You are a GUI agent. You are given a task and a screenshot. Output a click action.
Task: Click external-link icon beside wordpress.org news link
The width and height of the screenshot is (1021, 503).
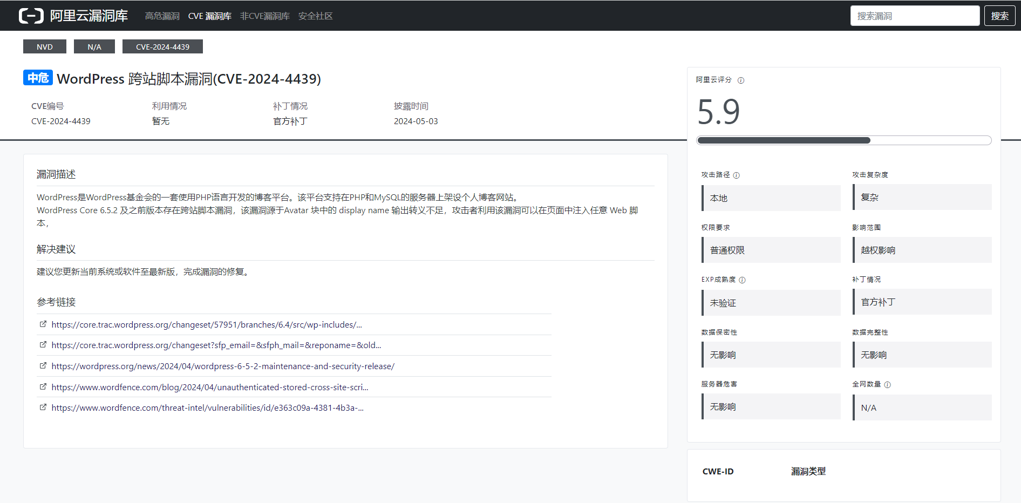tap(43, 365)
